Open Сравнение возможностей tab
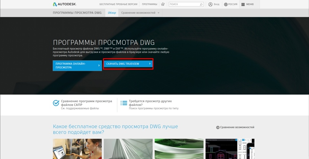Image resolution: width=309 pixels, height=159 pixels. pos(138,13)
